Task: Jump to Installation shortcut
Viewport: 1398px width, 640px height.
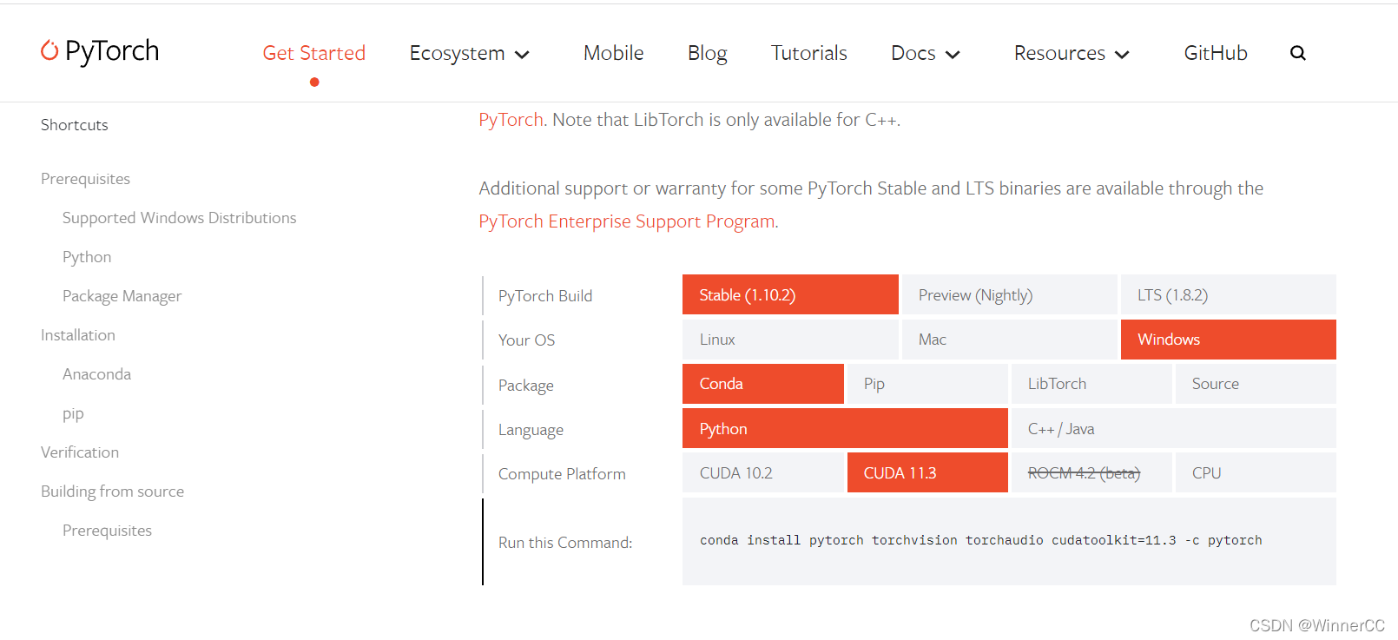Action: coord(77,335)
